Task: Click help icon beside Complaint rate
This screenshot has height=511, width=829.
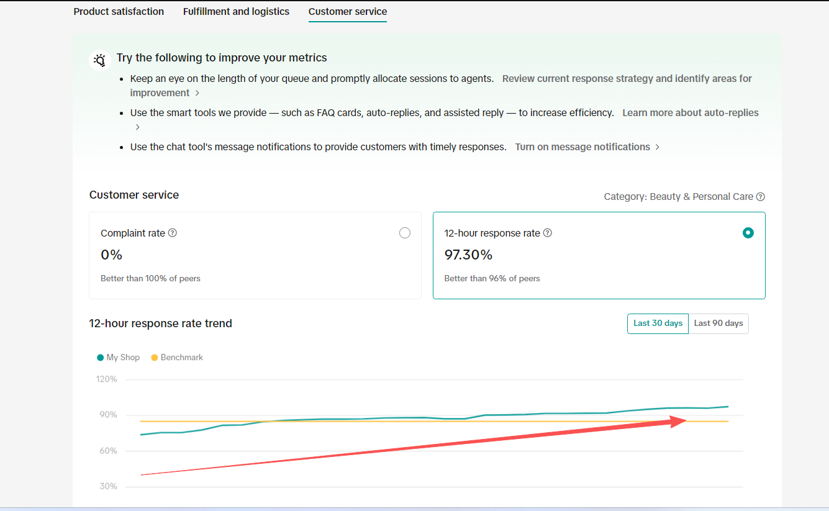Action: pos(173,233)
